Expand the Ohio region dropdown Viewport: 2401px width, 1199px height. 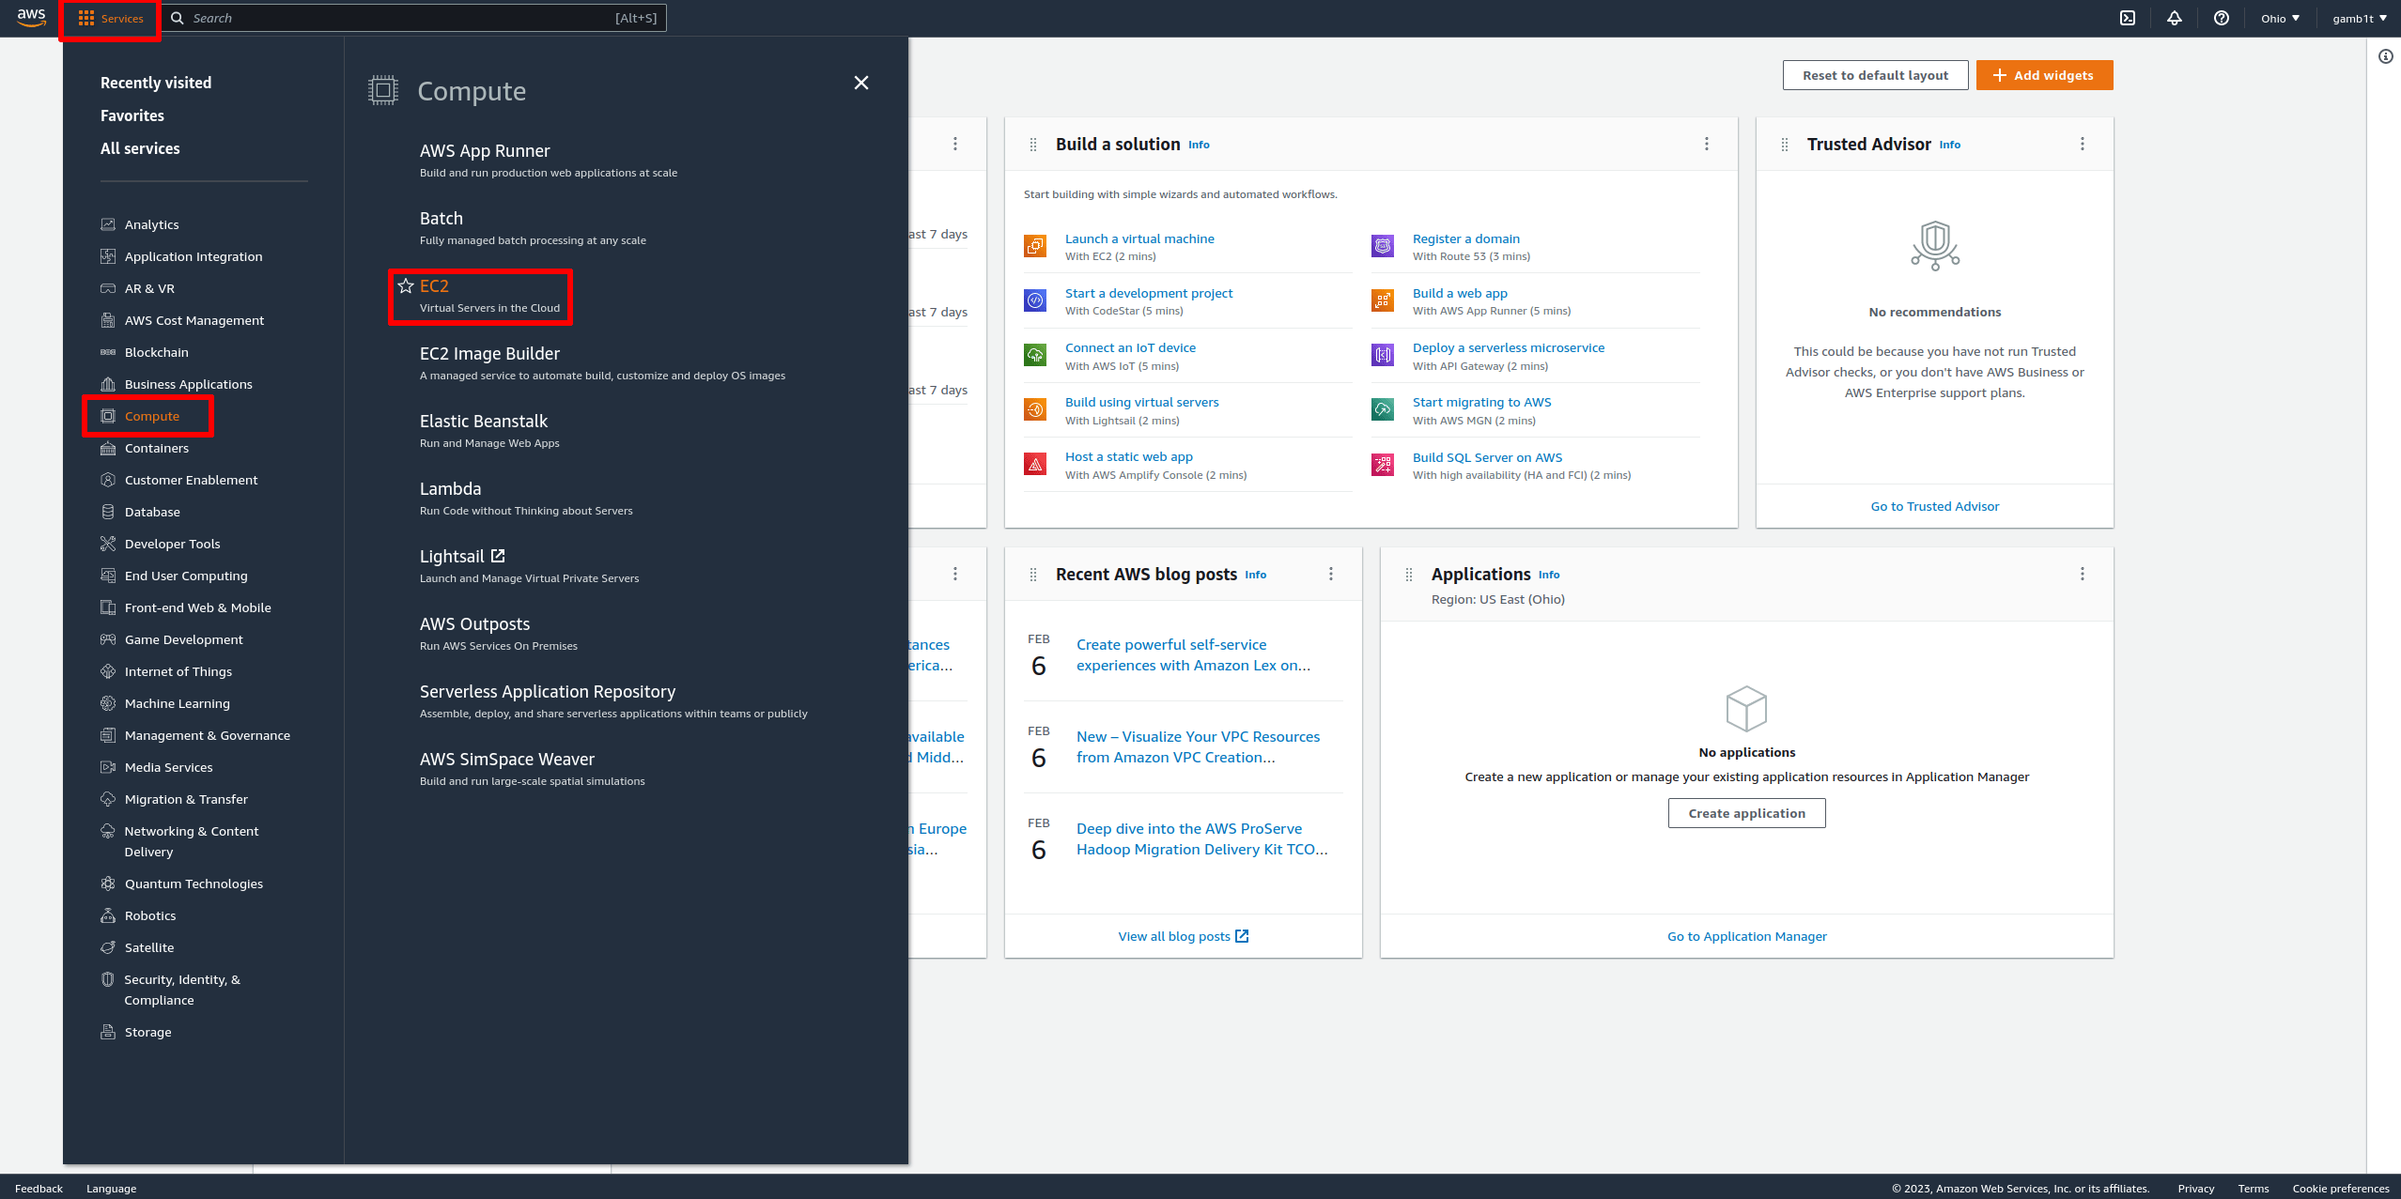(x=2280, y=18)
